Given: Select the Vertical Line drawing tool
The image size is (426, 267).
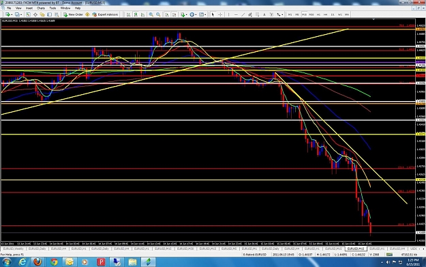Looking at the screenshot, I should pyautogui.click(x=229, y=14).
